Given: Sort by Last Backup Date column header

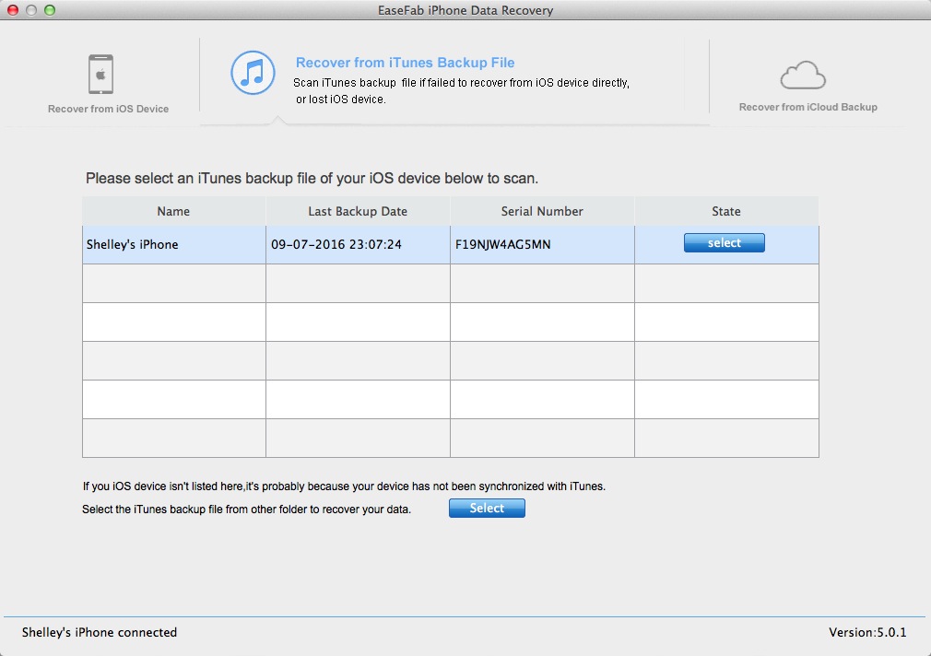Looking at the screenshot, I should pyautogui.click(x=358, y=211).
